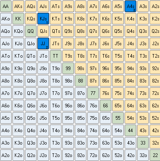
Task: Select the AA pocket pair cell
Action: (x=6, y=6)
